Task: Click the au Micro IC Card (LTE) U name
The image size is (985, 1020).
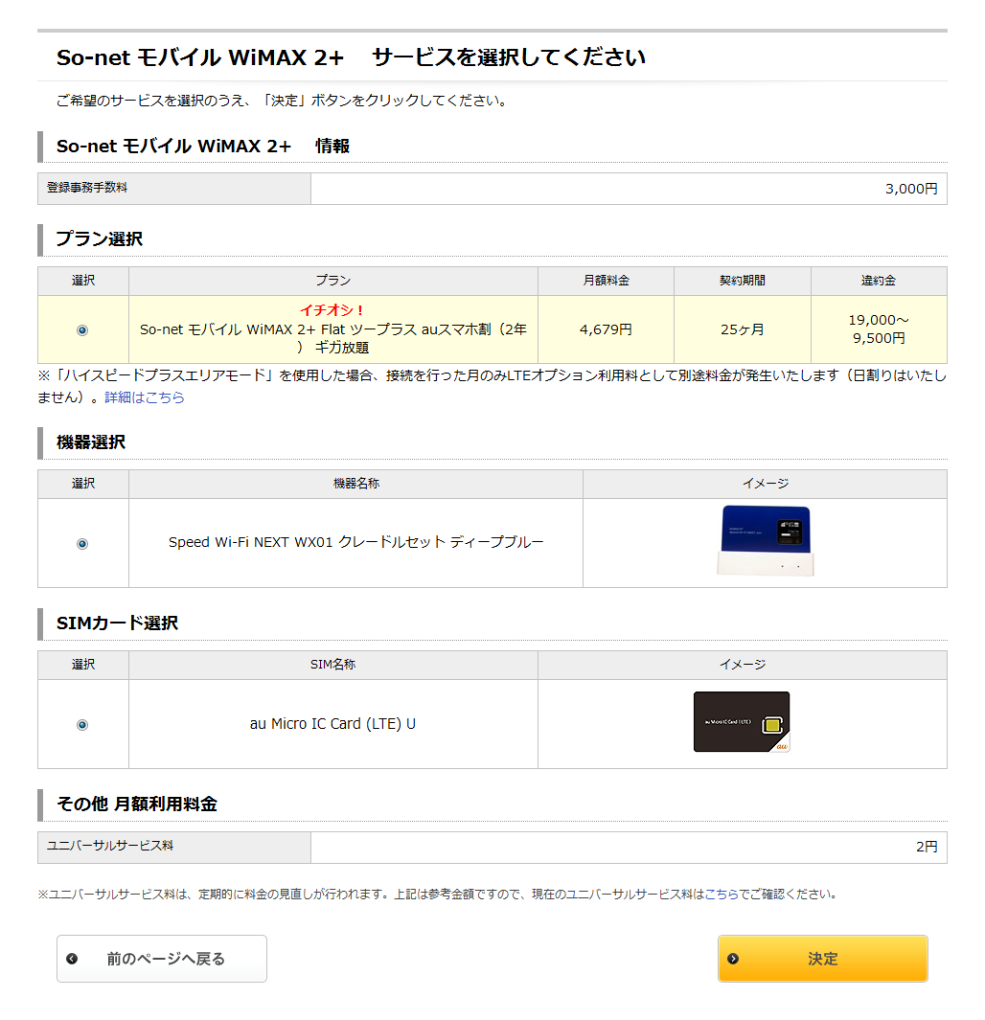Action: point(332,723)
